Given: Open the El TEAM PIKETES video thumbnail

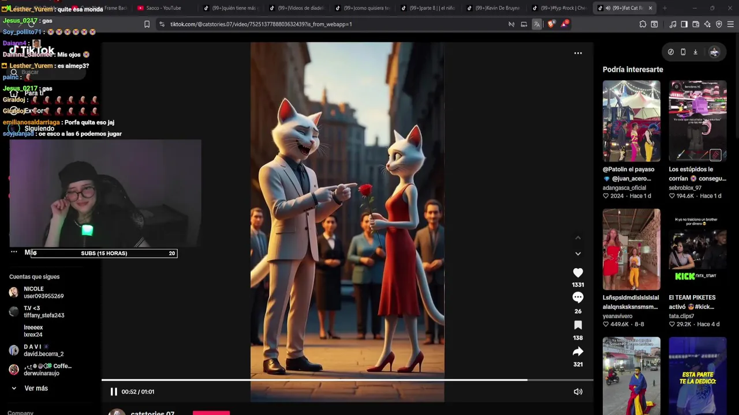Looking at the screenshot, I should pos(697,250).
